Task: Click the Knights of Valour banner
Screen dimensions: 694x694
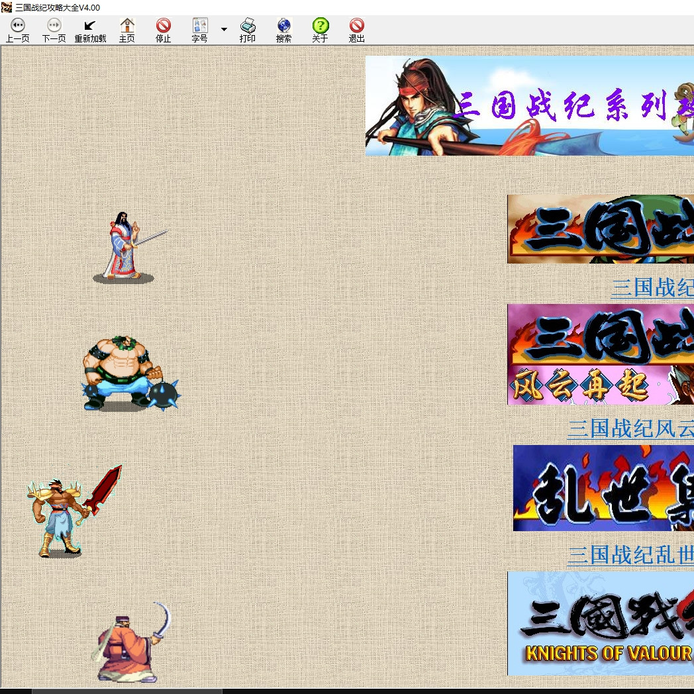Action: coord(601,623)
